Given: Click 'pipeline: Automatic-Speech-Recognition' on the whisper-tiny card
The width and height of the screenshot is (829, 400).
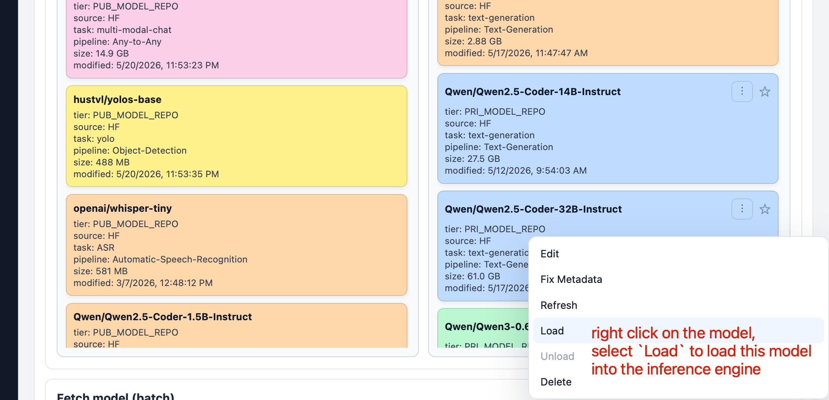Looking at the screenshot, I should pyautogui.click(x=160, y=259).
